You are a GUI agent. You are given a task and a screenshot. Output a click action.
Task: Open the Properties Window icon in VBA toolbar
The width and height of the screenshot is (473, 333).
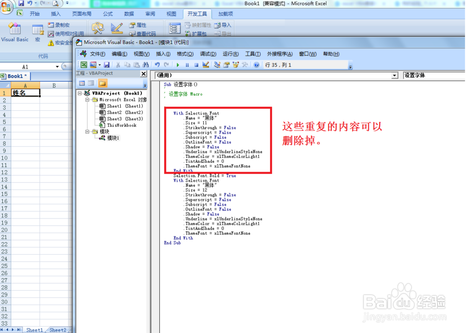pyautogui.click(x=226, y=65)
